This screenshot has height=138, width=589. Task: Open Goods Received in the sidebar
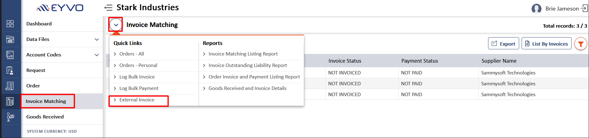click(45, 117)
